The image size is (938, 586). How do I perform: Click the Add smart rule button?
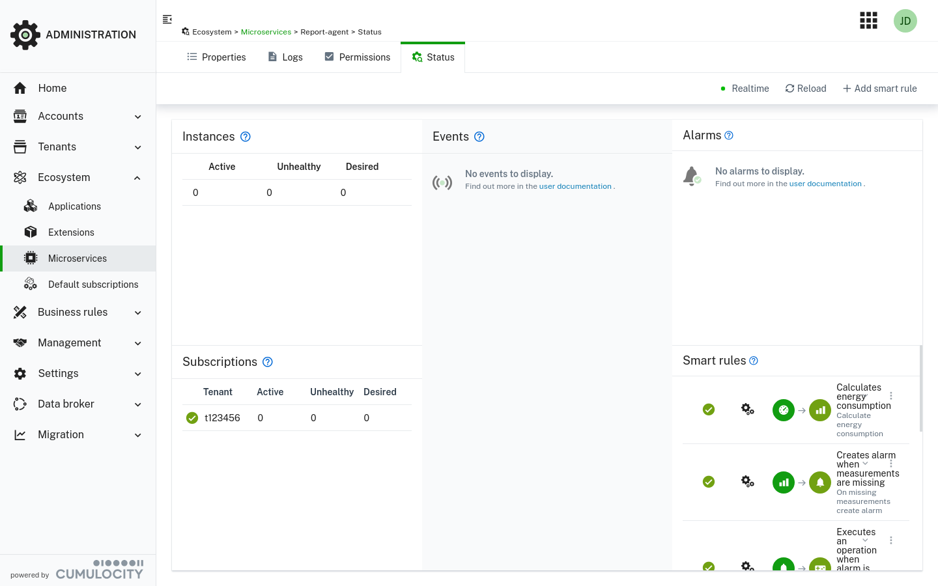pyautogui.click(x=879, y=89)
